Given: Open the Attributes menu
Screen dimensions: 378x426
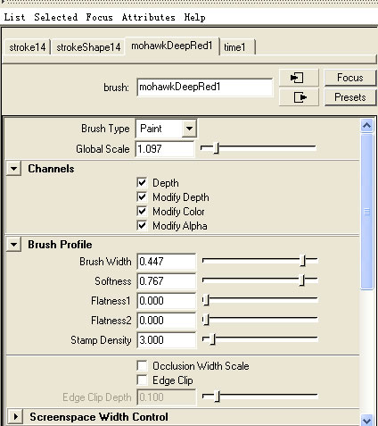Looking at the screenshot, I should point(149,17).
